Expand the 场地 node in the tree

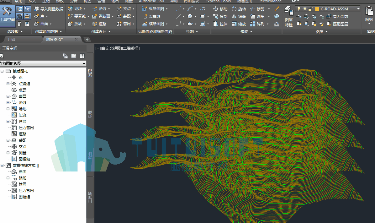click(8, 109)
